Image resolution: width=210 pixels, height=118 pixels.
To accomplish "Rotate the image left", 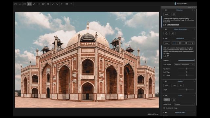I will point(52,4).
